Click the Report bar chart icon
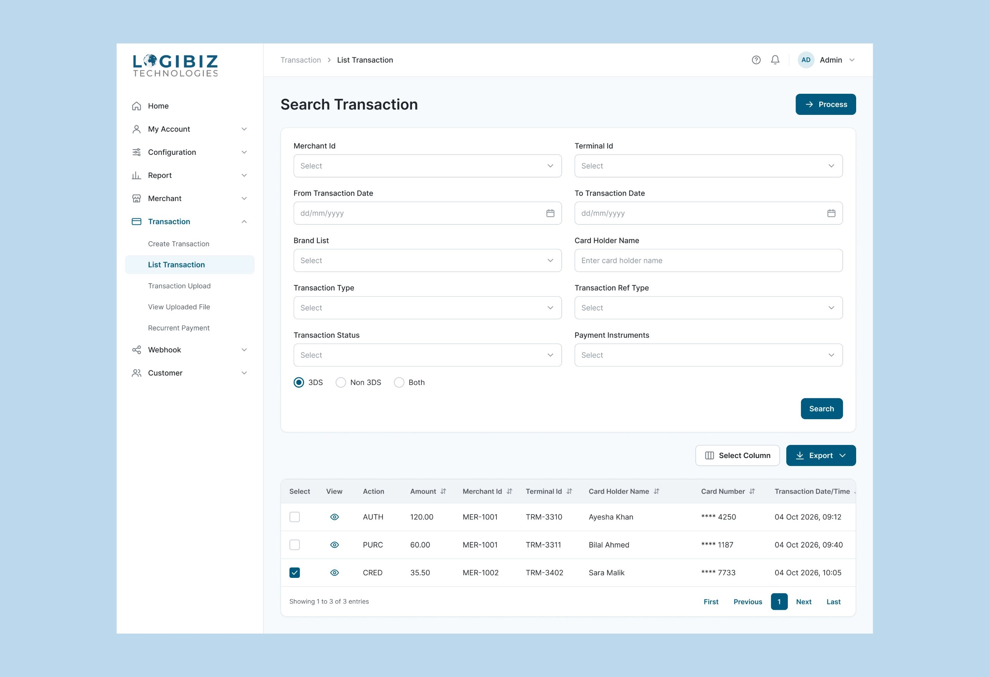 [x=136, y=176]
